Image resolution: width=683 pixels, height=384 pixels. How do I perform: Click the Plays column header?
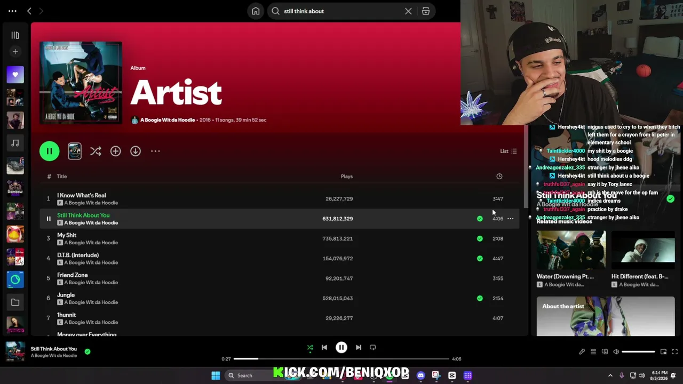(x=347, y=177)
